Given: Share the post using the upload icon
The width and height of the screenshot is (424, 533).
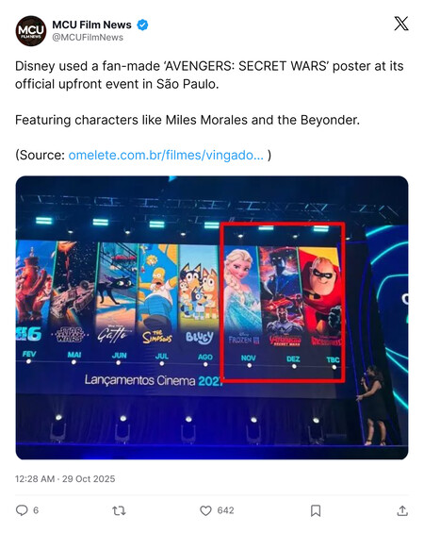Looking at the screenshot, I should 402,510.
